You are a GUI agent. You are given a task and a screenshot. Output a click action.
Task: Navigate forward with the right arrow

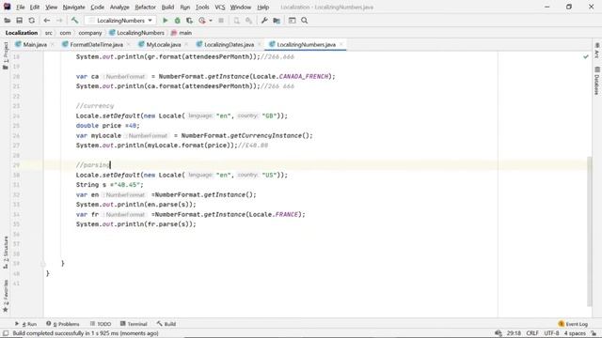[59, 21]
